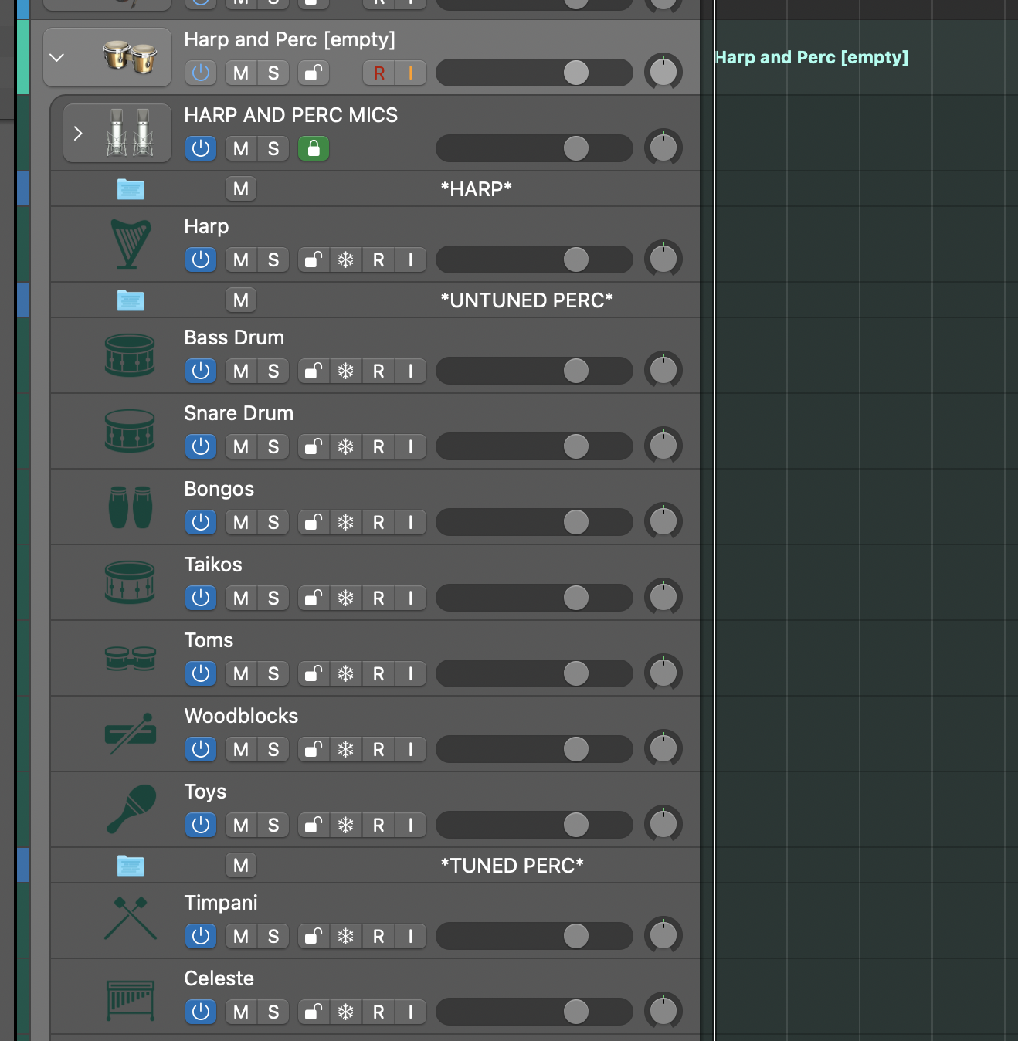This screenshot has width=1018, height=1041.
Task: Mute the *TUNED PERC* folder
Action: (241, 866)
